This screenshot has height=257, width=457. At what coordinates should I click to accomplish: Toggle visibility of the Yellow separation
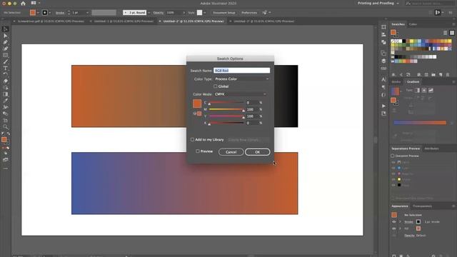coord(393,179)
